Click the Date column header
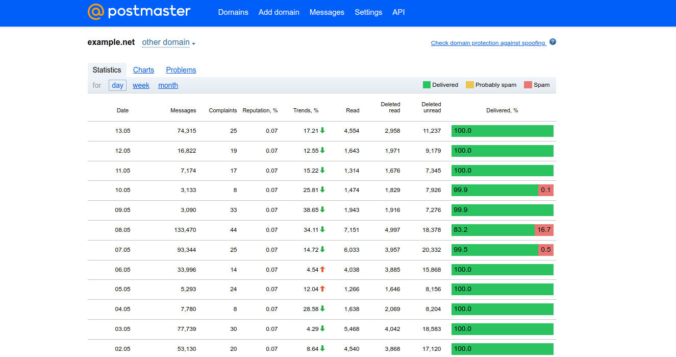Screen dimensions: 676x357 pyautogui.click(x=122, y=110)
